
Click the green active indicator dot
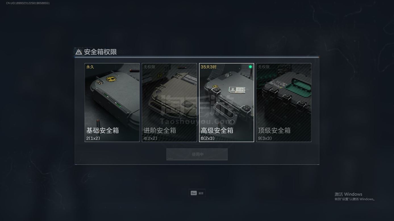click(250, 67)
